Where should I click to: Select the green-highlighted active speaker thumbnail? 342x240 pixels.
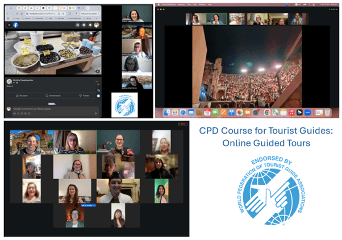(x=218, y=19)
